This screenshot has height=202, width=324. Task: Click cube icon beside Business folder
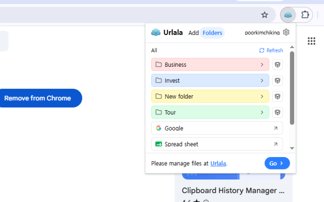[x=277, y=65]
